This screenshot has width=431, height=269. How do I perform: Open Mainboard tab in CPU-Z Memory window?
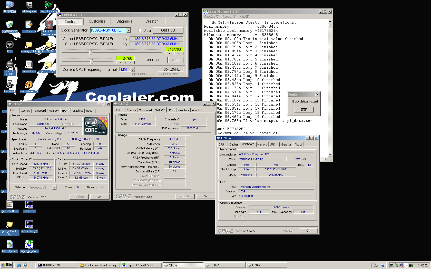[145, 110]
